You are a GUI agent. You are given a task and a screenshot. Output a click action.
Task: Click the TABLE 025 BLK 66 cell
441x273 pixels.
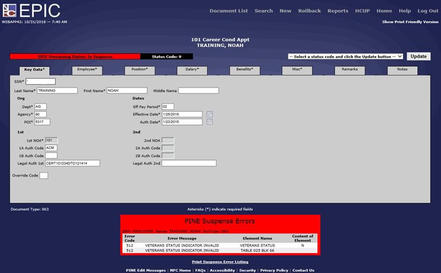tap(257, 250)
